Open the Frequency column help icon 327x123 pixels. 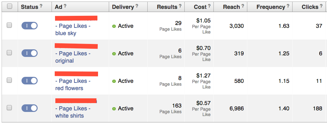(288, 6)
